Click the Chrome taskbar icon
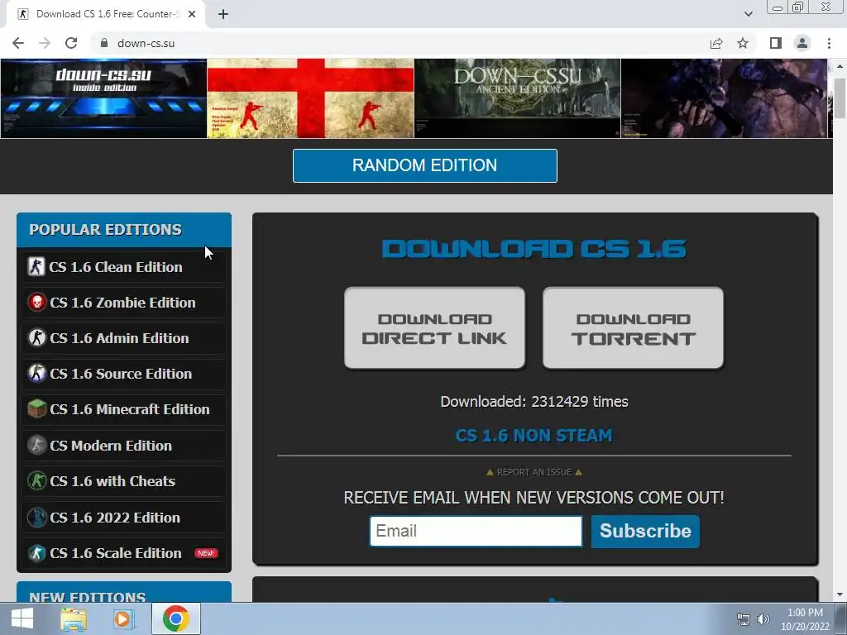 [x=176, y=618]
